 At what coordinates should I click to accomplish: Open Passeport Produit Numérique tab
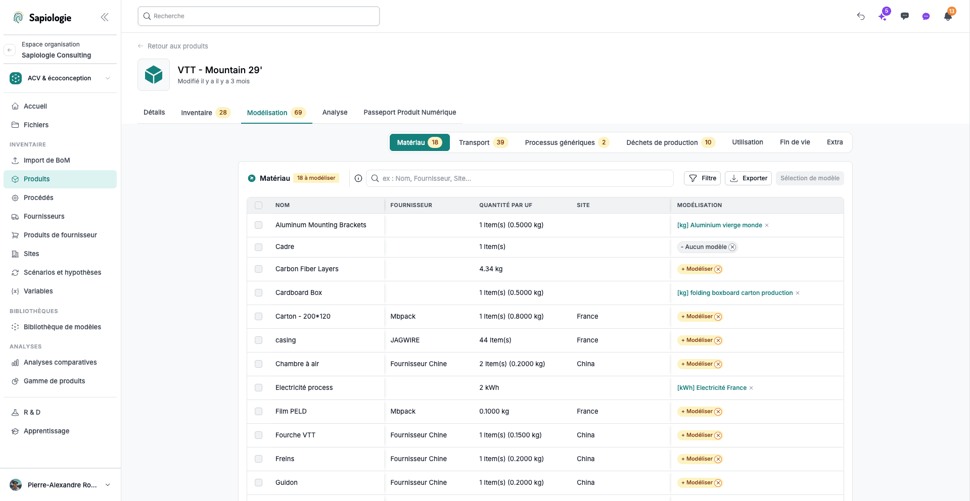tap(410, 112)
